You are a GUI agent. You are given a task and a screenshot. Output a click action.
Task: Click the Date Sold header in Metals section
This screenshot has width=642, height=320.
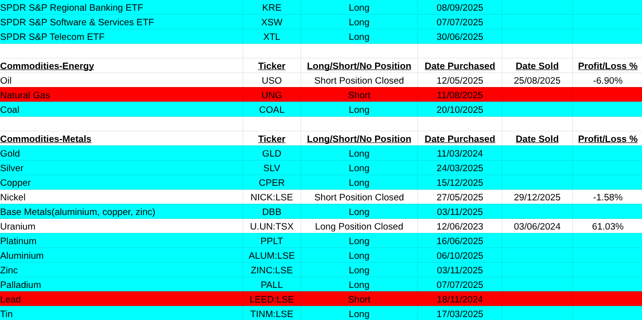[537, 139]
